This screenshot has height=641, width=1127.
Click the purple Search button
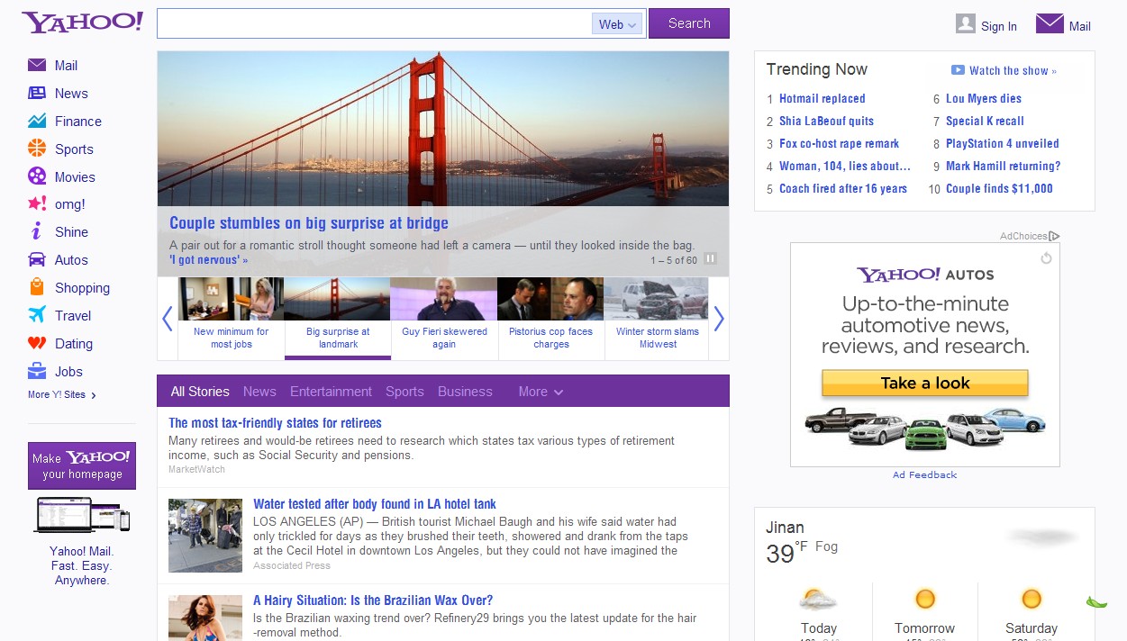tap(689, 23)
